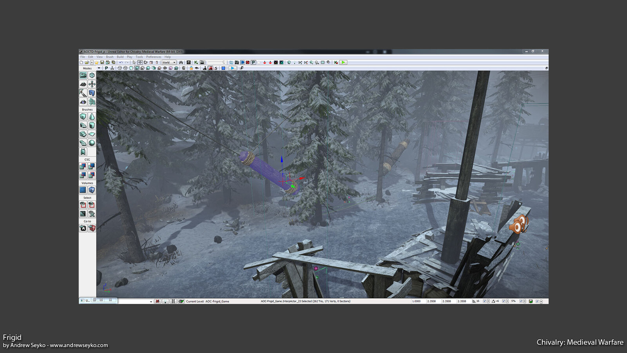Click first Select section icon

(83, 205)
